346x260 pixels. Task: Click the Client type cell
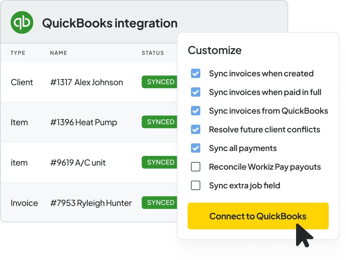click(x=22, y=82)
